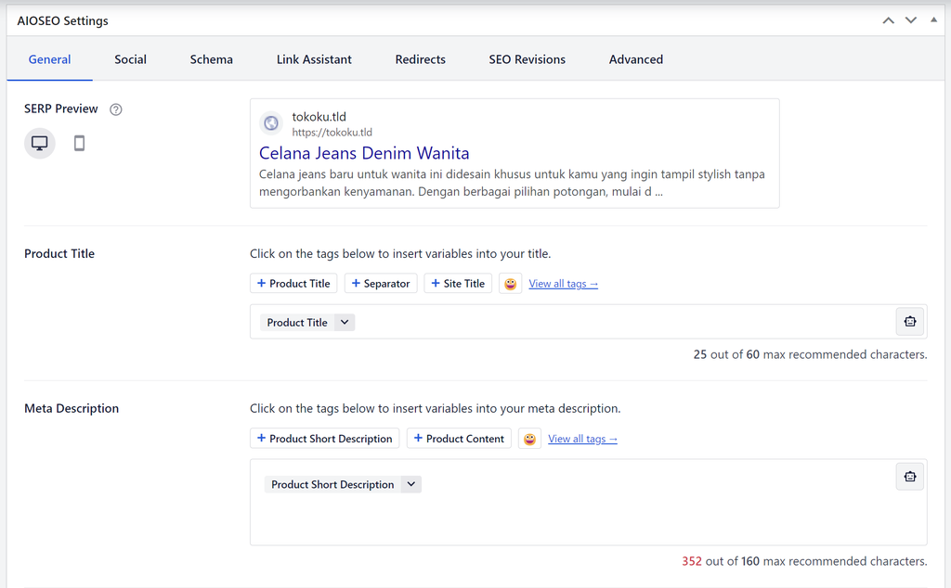This screenshot has width=951, height=588.
Task: Switch to mobile SERP preview
Action: point(79,143)
